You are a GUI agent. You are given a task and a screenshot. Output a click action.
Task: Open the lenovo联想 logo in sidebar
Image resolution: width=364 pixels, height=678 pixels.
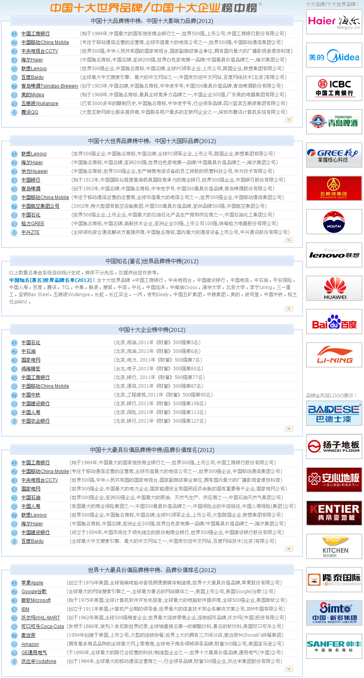[x=334, y=255]
